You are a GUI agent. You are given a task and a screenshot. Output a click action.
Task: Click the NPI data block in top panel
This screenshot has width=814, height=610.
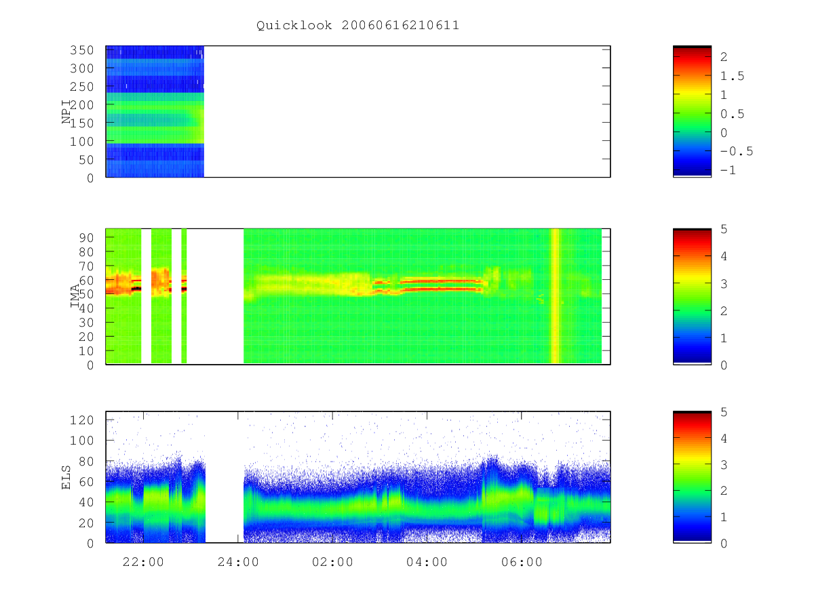pos(155,112)
